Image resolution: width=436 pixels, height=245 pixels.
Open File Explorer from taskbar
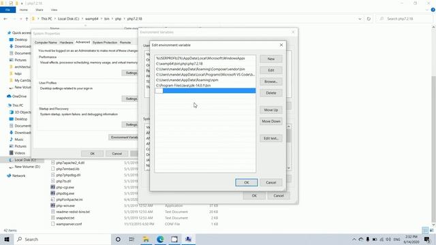[x=146, y=239]
